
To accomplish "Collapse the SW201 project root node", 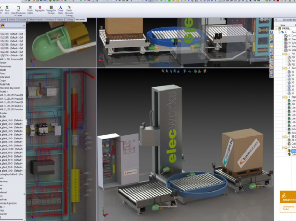I will pos(277,29).
